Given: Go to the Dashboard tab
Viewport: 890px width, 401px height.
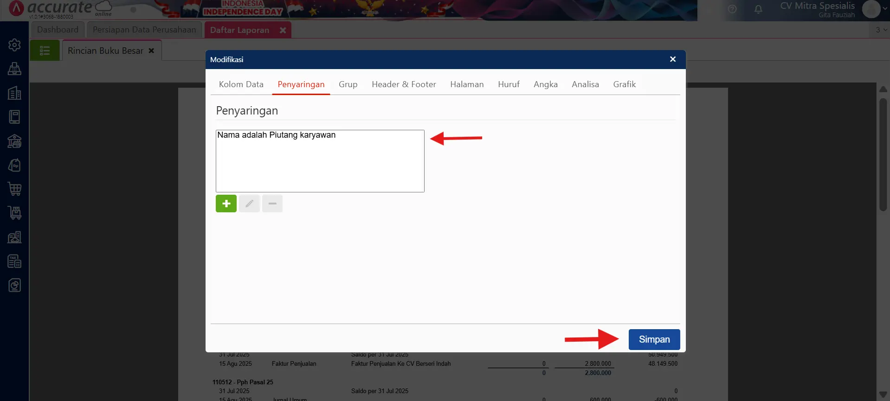Looking at the screenshot, I should 58,30.
